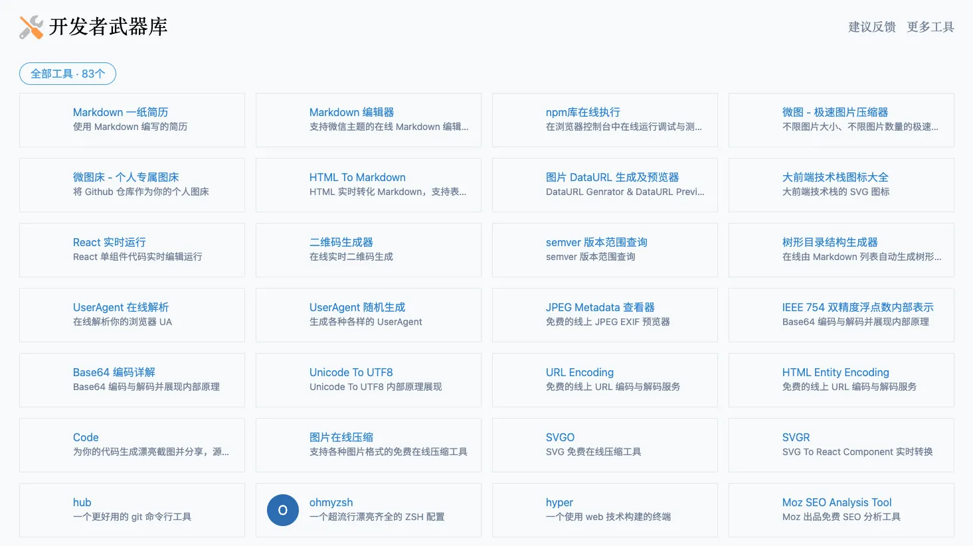973x546 pixels.
Task: Open 大前端技术栈图标大全
Action: 835,177
